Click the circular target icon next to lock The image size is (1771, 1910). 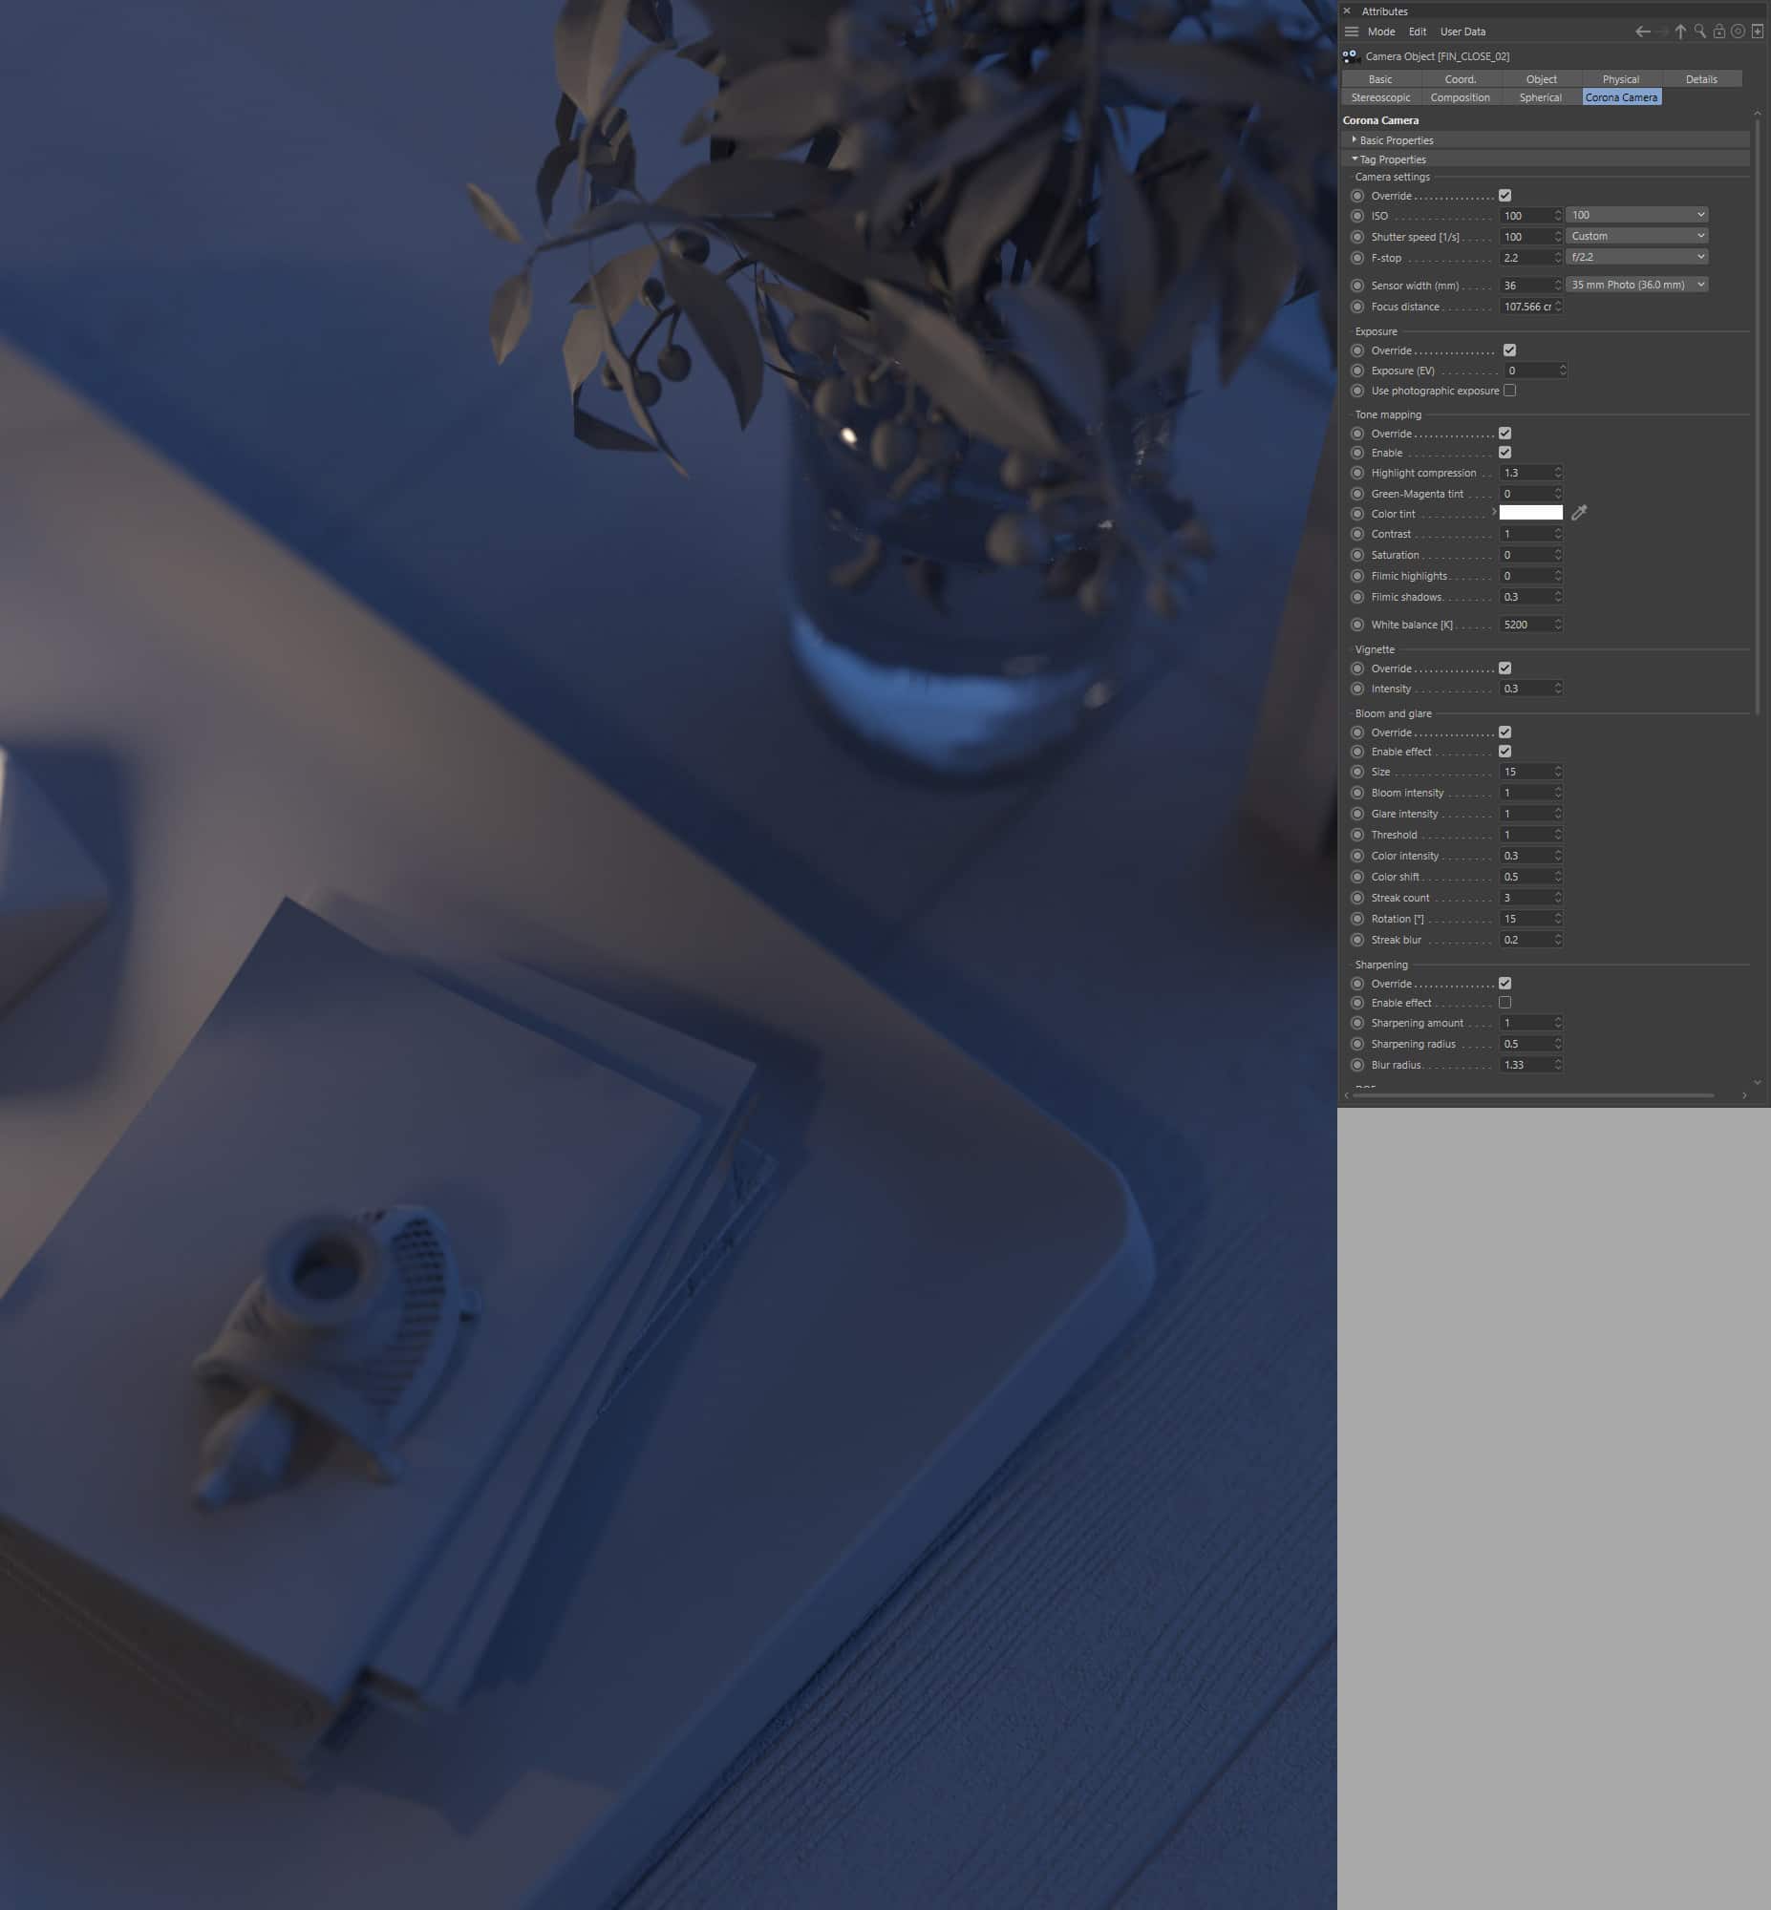point(1738,32)
